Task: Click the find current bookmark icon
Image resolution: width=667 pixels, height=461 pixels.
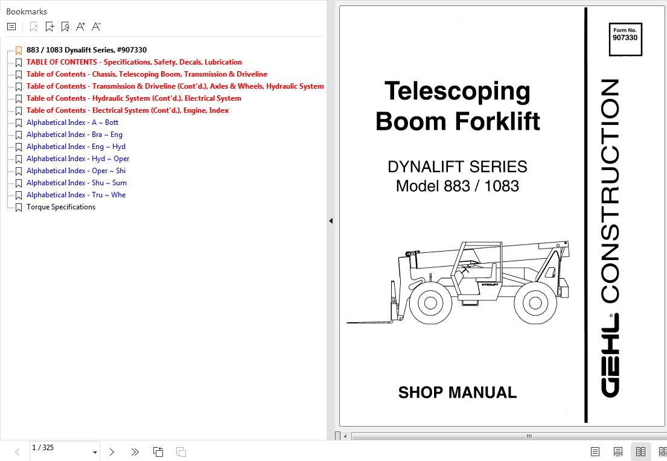Action: [x=65, y=27]
